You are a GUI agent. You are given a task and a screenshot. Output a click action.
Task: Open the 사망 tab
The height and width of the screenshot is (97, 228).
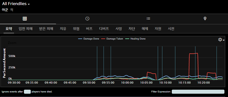click(x=119, y=29)
